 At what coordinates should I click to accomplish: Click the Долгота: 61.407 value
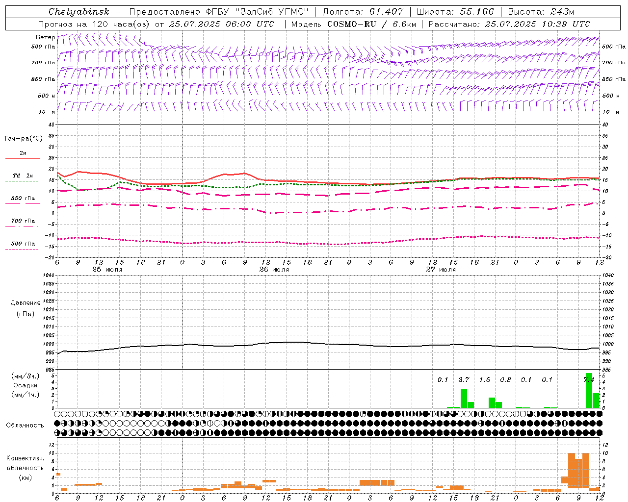363,12
